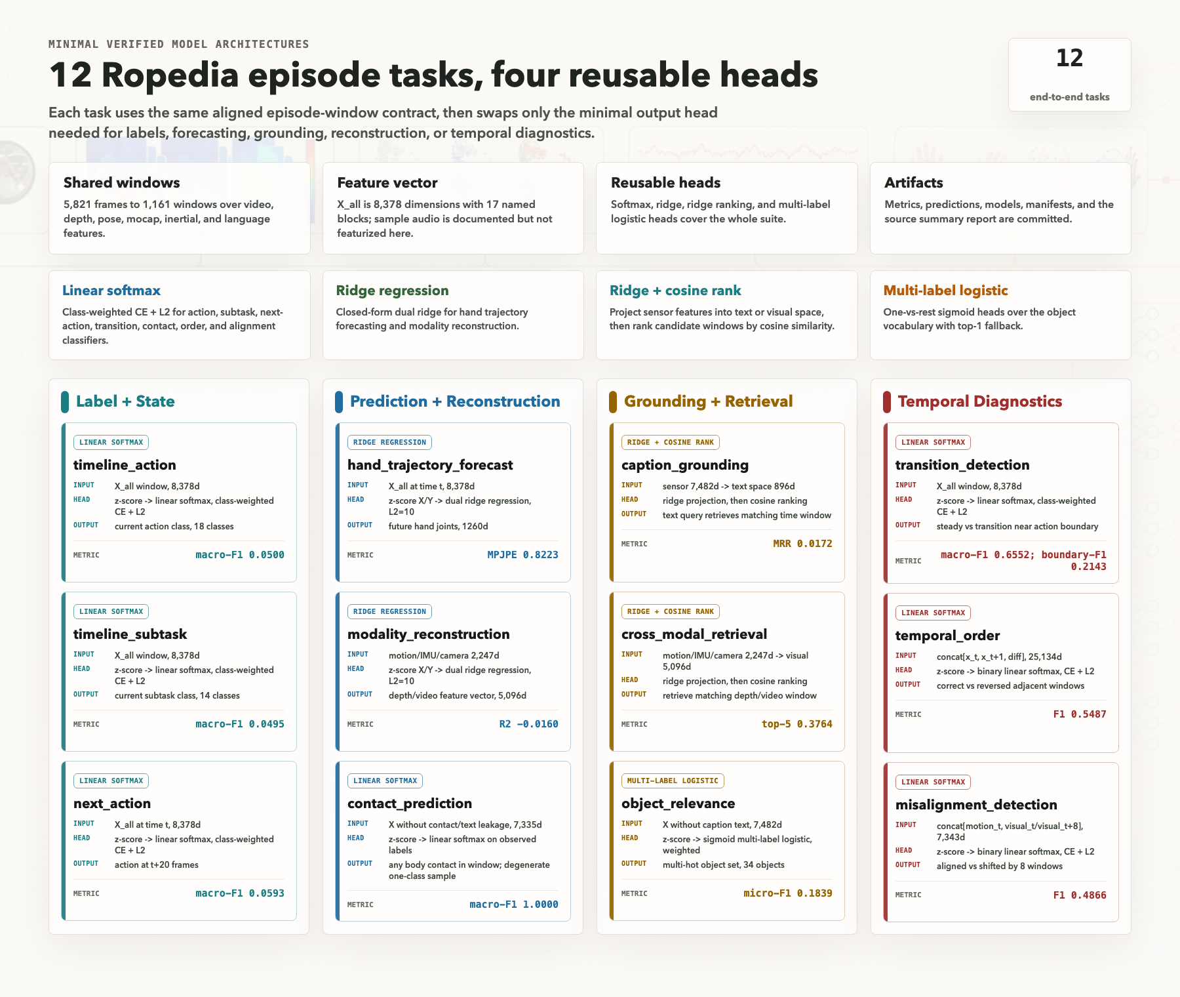Select the temporal_order task title
The width and height of the screenshot is (1180, 997).
pos(947,636)
